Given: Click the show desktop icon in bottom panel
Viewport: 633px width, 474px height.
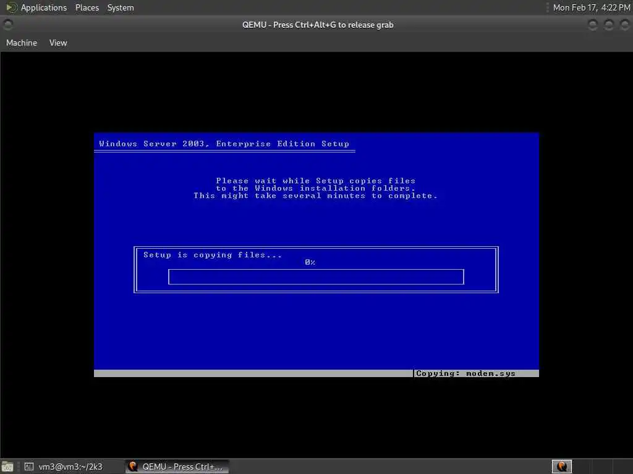Looking at the screenshot, I should (x=7, y=467).
